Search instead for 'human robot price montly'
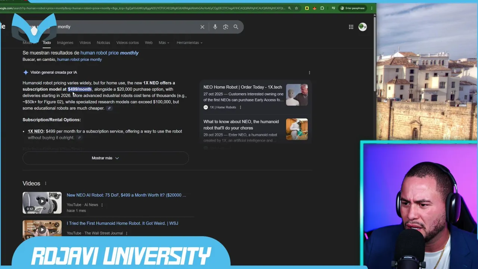The width and height of the screenshot is (478, 269). point(79,59)
